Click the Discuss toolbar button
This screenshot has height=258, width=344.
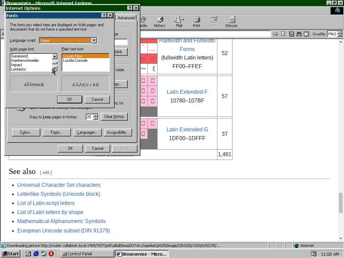231,22
